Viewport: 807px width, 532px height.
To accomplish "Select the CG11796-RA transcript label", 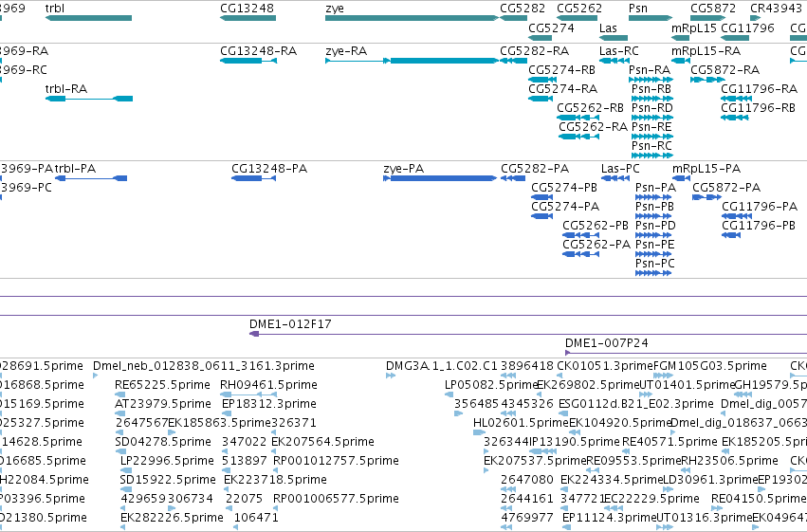I will 760,89.
